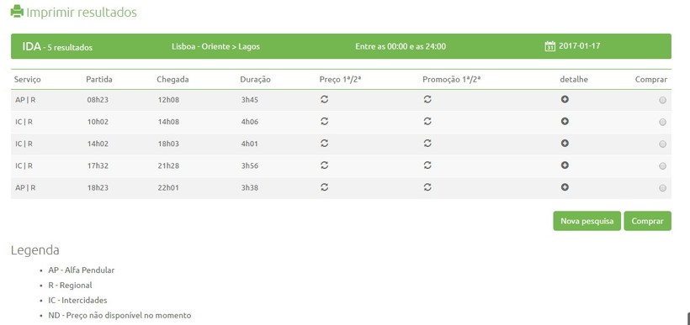The width and height of the screenshot is (690, 325).
Task: Select the 08h23 train radio button
Action: tap(663, 100)
